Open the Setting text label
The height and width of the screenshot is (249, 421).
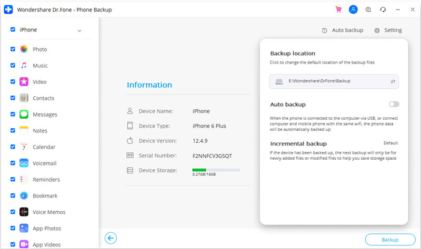click(x=393, y=30)
